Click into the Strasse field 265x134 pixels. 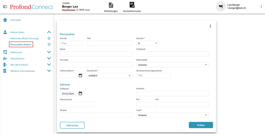pyautogui.click(x=96, y=115)
